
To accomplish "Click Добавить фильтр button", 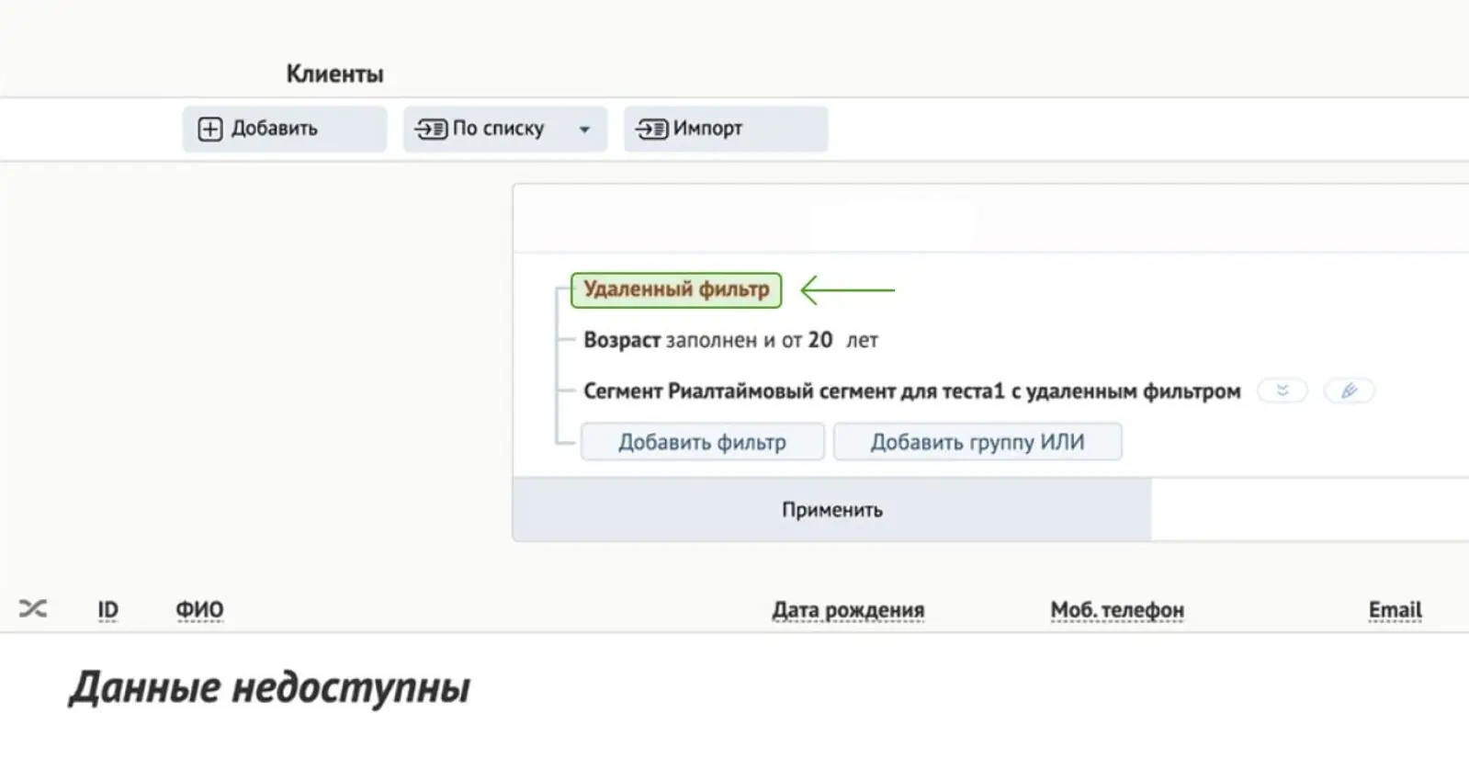I will pos(702,442).
